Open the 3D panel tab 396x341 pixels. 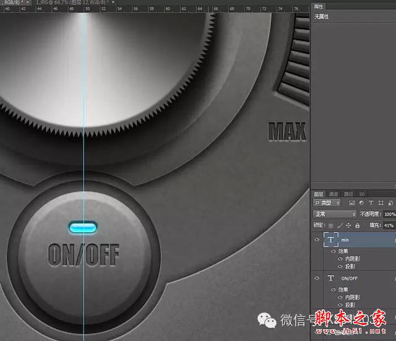tap(362, 194)
